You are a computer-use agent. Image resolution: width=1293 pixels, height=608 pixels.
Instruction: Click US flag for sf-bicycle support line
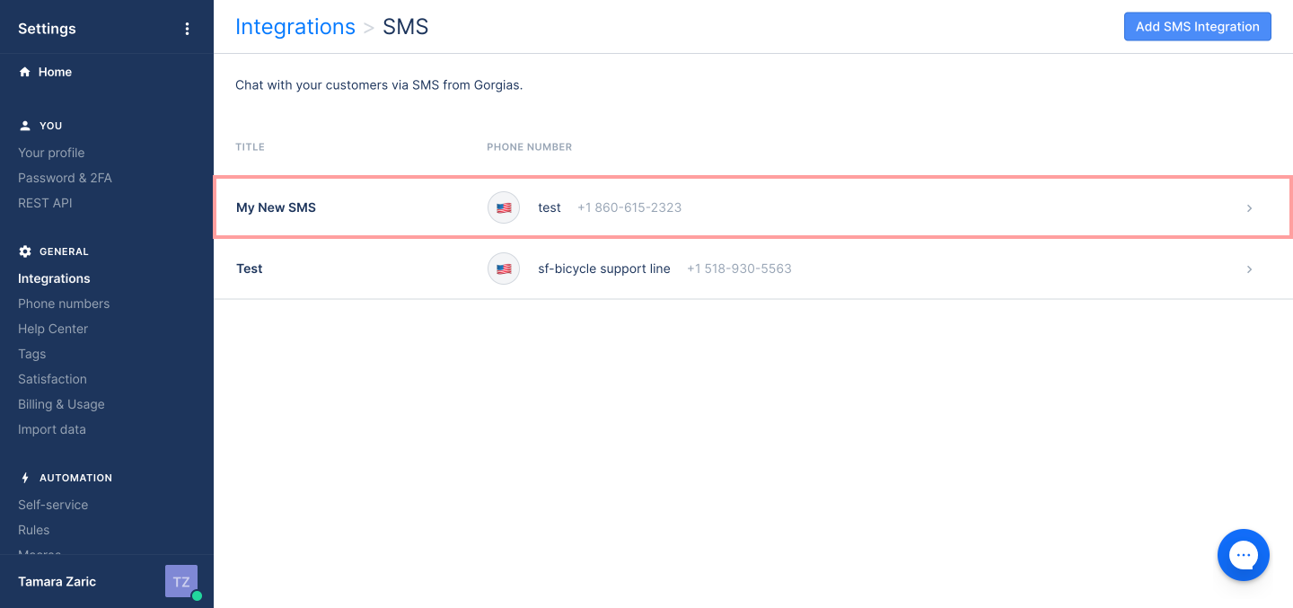[x=504, y=269]
